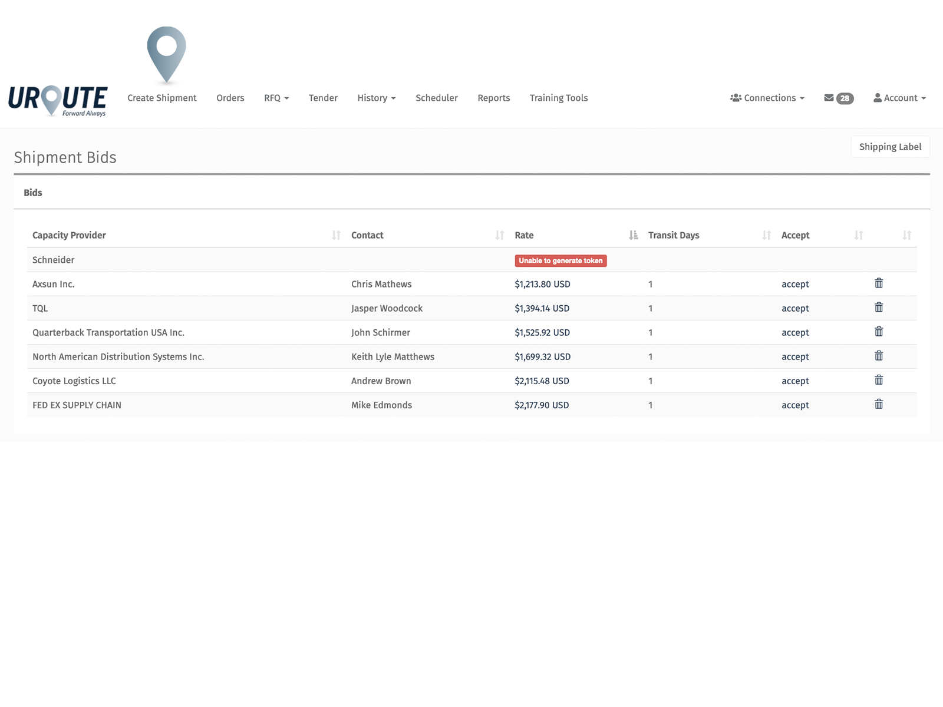Delete the Axsun Inc. bid
Viewport: 943px width, 707px height.
tap(879, 283)
